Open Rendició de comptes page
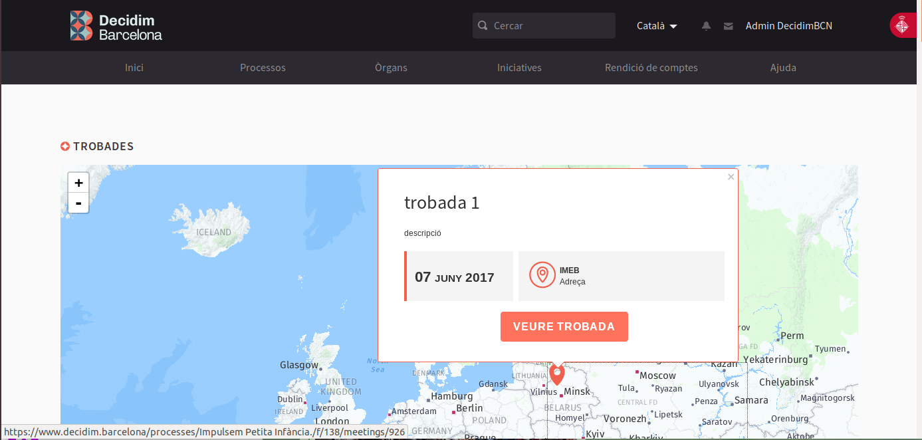This screenshot has width=922, height=440. coord(651,68)
